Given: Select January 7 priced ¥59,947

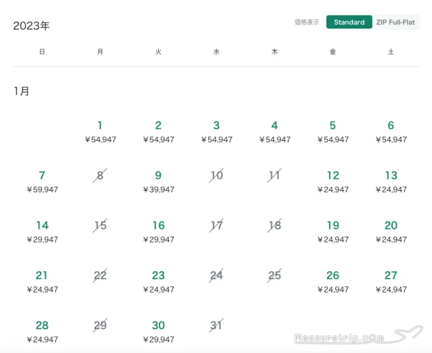Looking at the screenshot, I should (42, 182).
